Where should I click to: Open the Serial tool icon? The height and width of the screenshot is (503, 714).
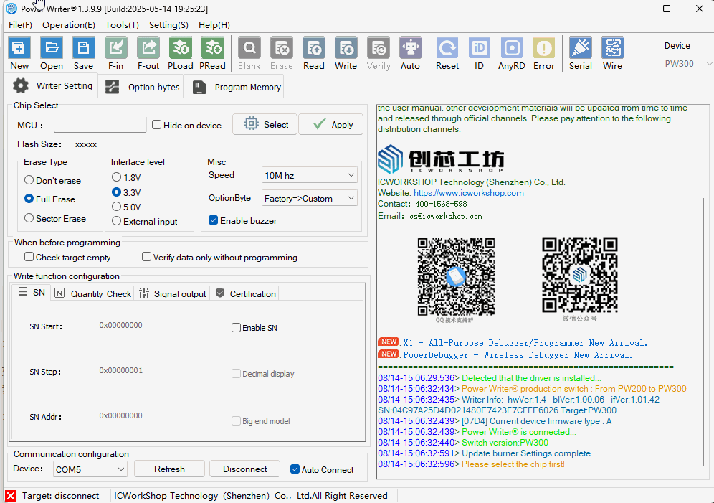coord(581,48)
